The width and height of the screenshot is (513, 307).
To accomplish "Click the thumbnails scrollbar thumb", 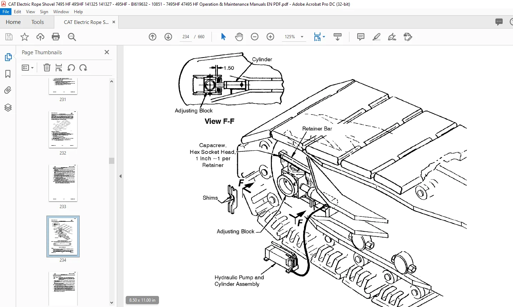I will click(111, 161).
